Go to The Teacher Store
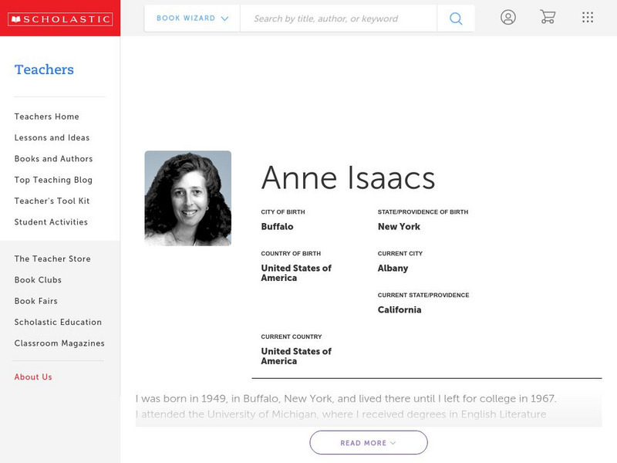Viewport: 617px width, 463px height. pyautogui.click(x=52, y=259)
